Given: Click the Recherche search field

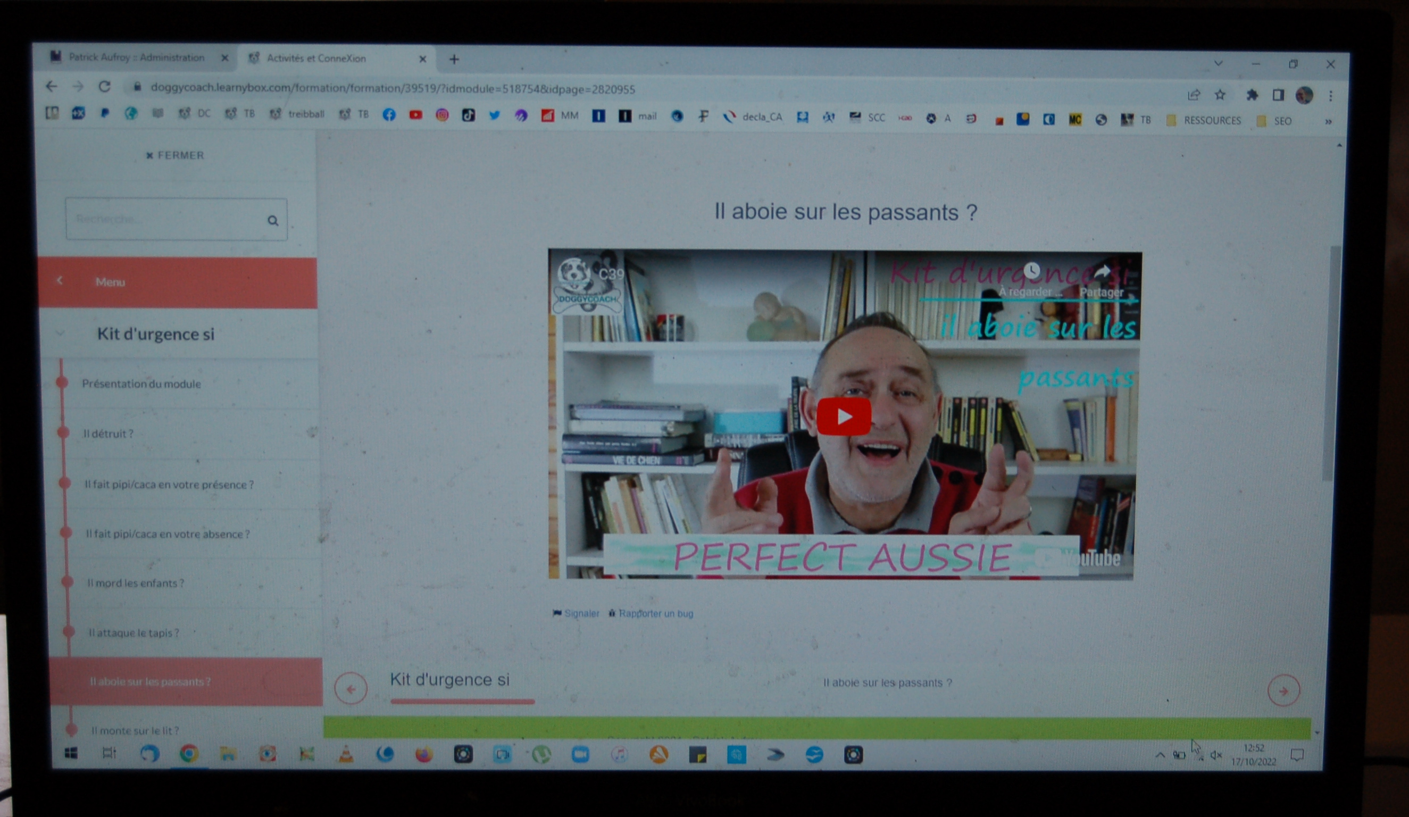Looking at the screenshot, I should [177, 219].
